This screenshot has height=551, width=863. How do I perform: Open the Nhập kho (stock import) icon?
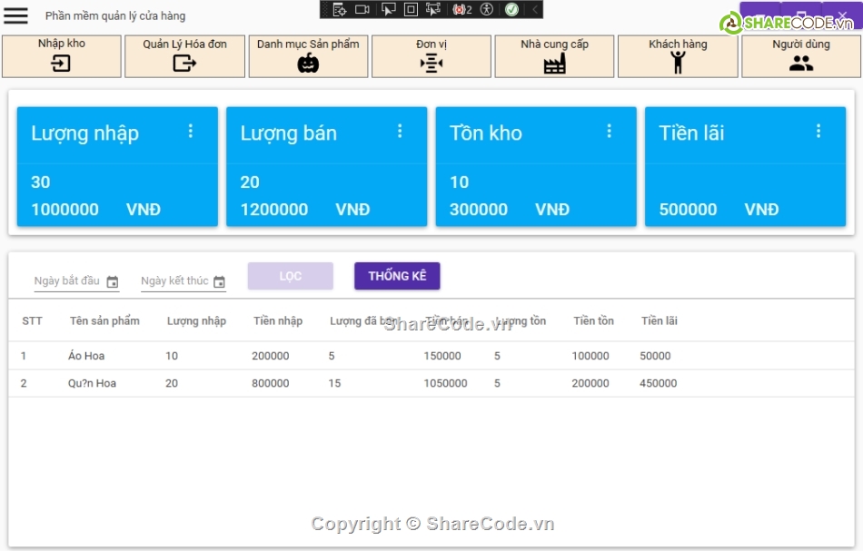[x=61, y=63]
